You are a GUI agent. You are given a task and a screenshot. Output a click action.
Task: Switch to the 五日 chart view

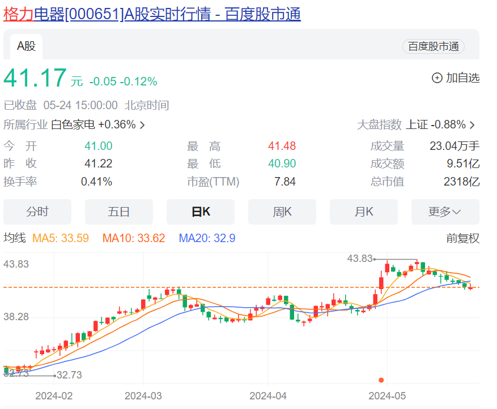[119, 212]
